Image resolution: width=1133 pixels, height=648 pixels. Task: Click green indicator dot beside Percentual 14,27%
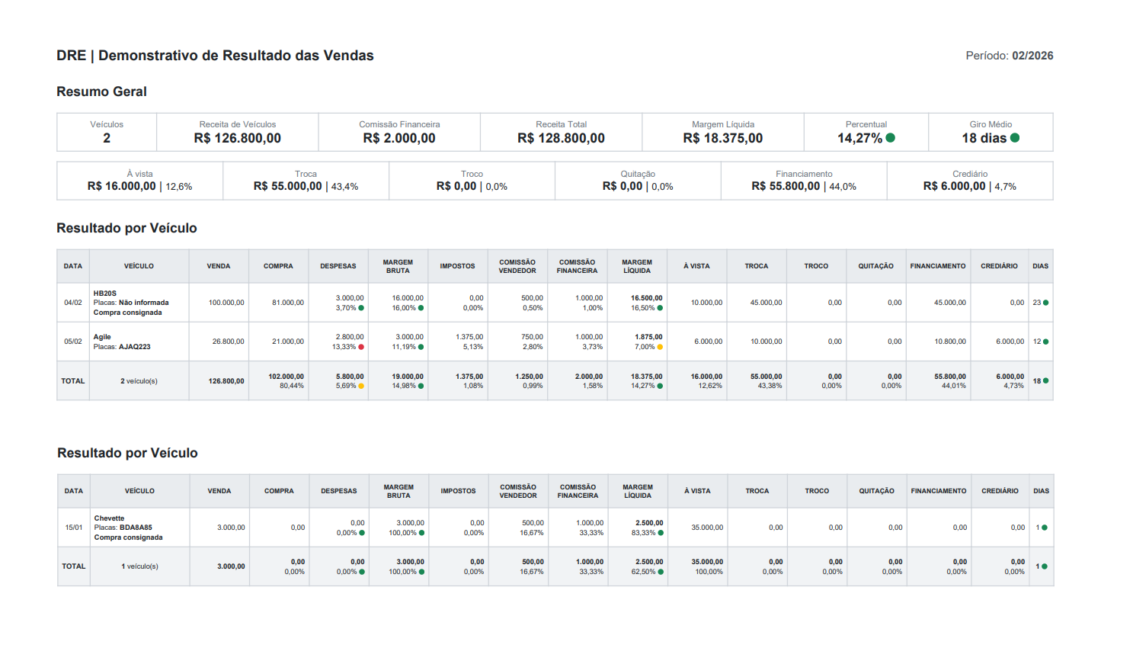pos(890,138)
